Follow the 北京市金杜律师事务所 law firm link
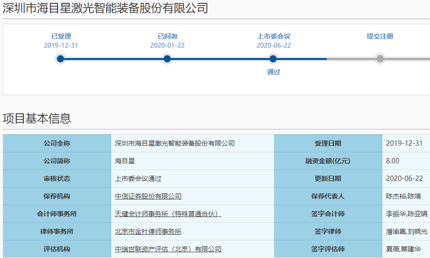430x258 pixels. click(148, 231)
